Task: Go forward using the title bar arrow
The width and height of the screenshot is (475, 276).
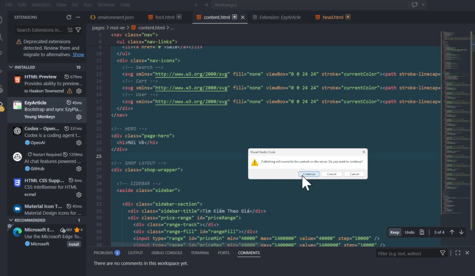Action: pyautogui.click(x=206, y=5)
